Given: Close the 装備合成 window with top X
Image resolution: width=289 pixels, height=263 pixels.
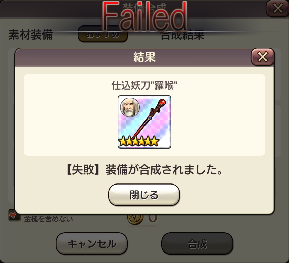Looking at the screenshot, I should click(x=277, y=8).
